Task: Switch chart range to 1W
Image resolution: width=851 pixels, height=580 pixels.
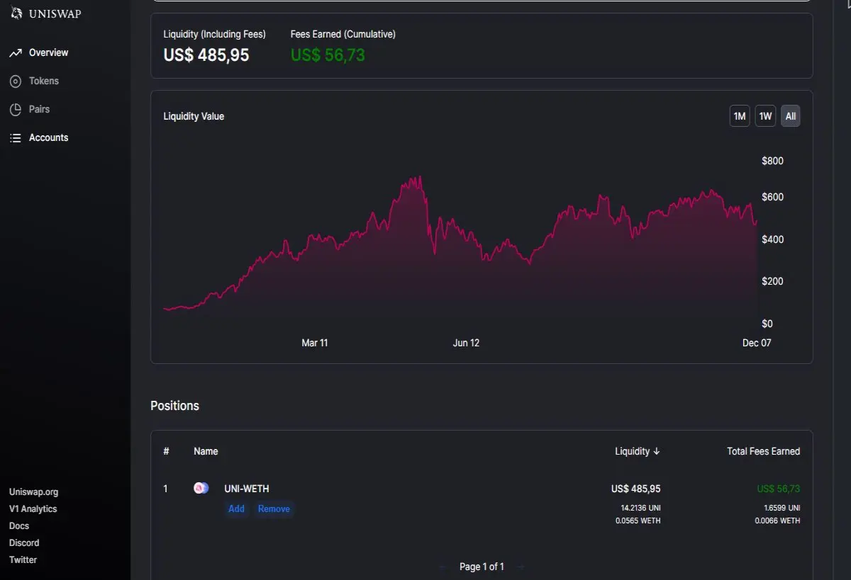Action: 765,116
